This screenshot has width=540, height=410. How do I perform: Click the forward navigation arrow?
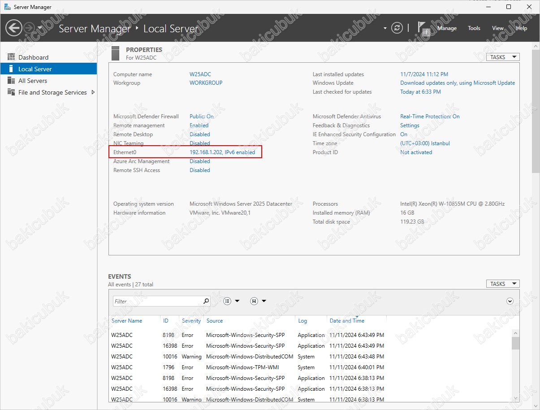[29, 28]
